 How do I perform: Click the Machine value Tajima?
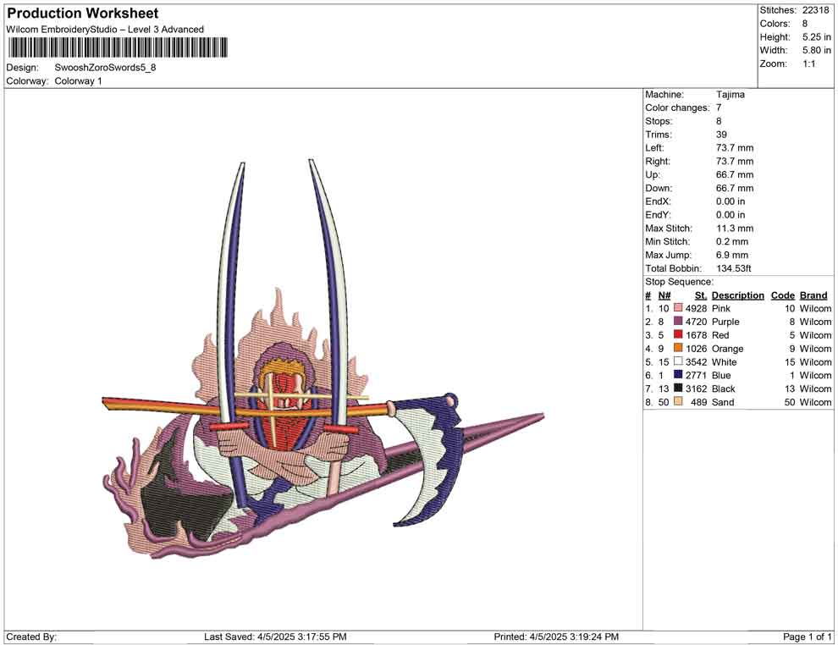pyautogui.click(x=730, y=95)
